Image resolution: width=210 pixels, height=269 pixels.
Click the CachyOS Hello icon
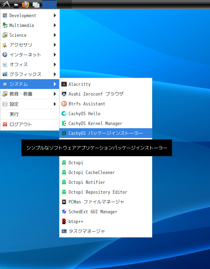pyautogui.click(x=64, y=113)
